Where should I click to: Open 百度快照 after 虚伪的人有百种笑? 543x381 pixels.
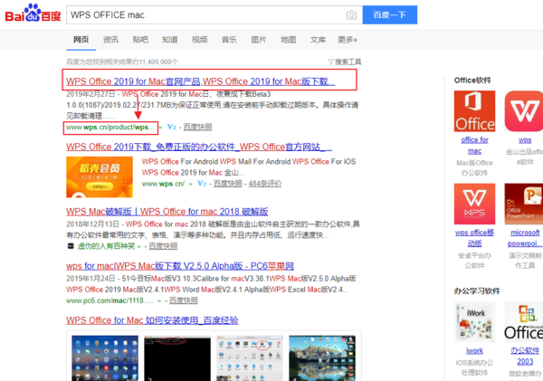(163, 246)
